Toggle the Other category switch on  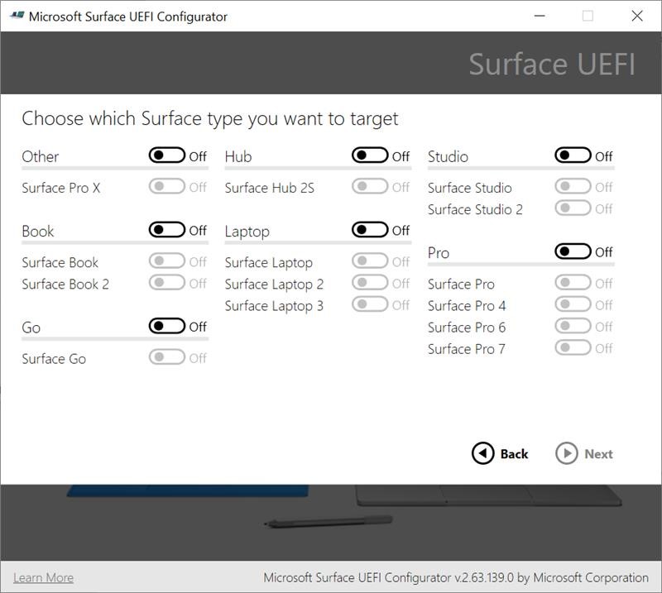coord(167,155)
